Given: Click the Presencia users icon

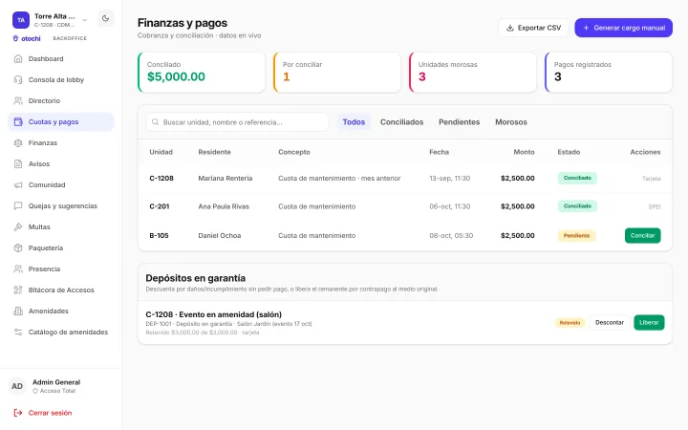Looking at the screenshot, I should (x=18, y=269).
